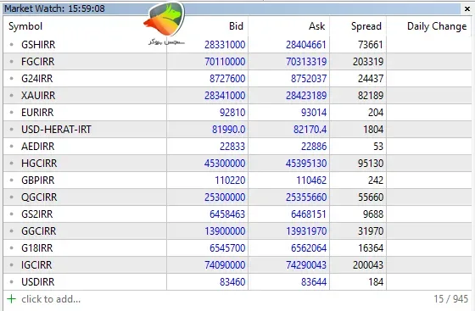Click the 'click to add...' input field
Screen dimensions: 475x311
[x=51, y=299]
